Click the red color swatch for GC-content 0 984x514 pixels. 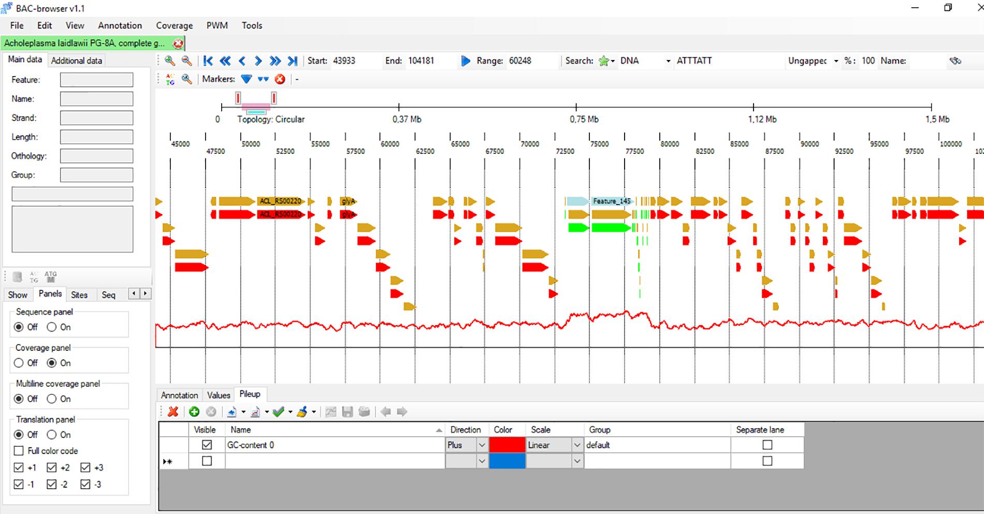(x=507, y=445)
